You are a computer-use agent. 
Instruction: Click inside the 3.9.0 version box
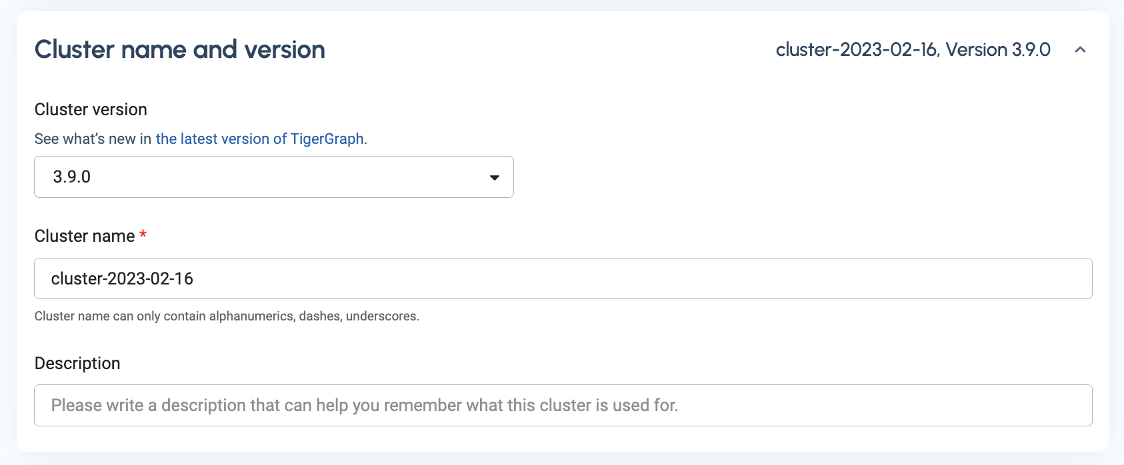pos(200,177)
